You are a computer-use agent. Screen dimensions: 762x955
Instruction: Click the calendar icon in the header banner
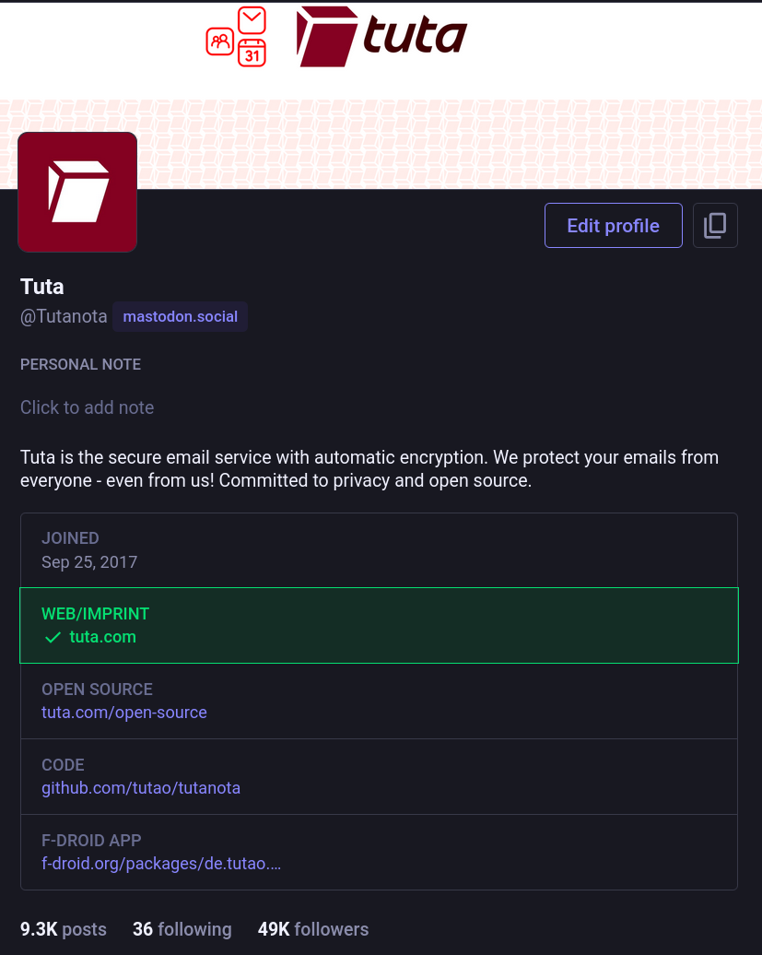[252, 53]
